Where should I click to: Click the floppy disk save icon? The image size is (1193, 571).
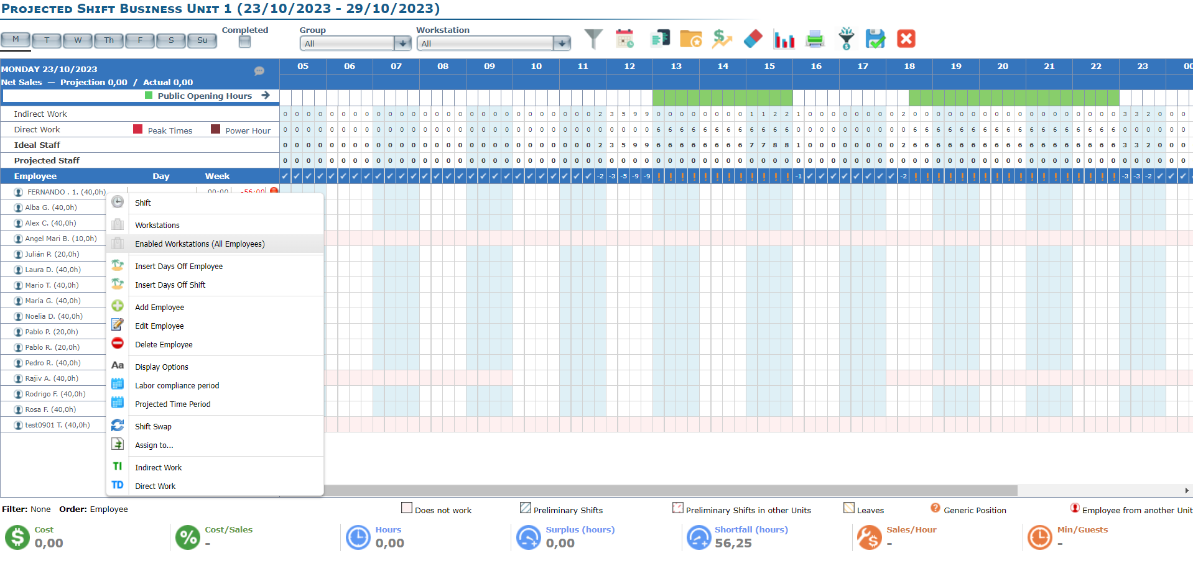click(x=875, y=39)
